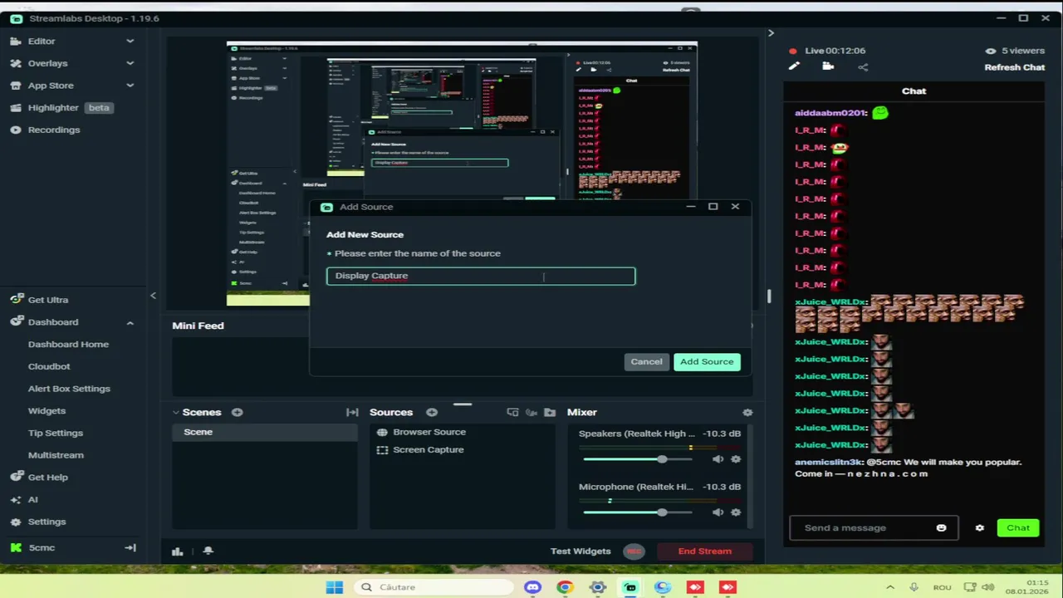The width and height of the screenshot is (1063, 598).
Task: Collapse the Dashboard submenu chevron
Action: tap(130, 322)
